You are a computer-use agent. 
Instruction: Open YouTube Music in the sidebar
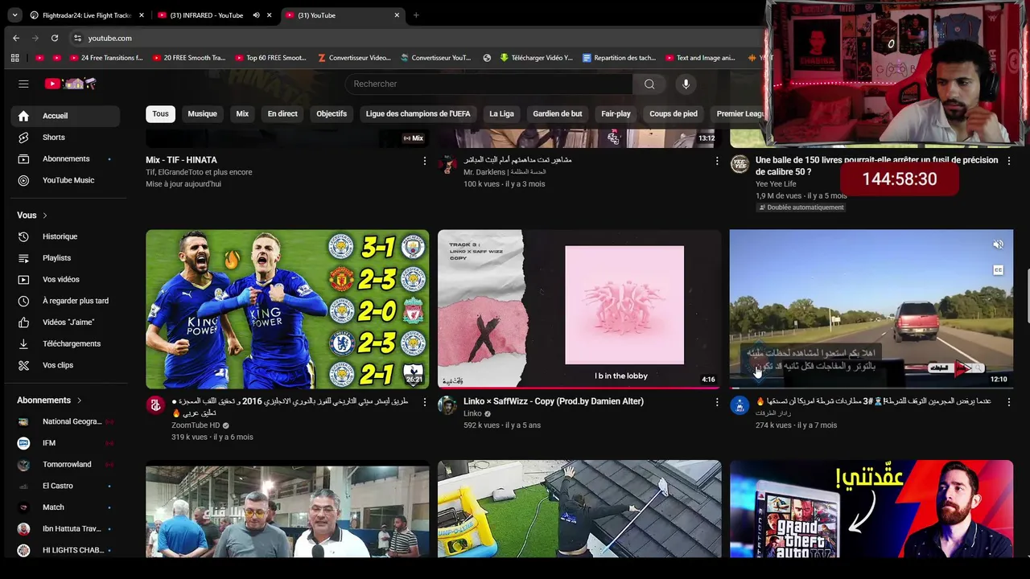(x=65, y=180)
